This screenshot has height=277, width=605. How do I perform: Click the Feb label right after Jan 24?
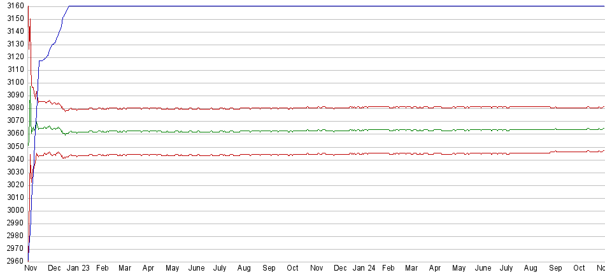[x=388, y=269]
